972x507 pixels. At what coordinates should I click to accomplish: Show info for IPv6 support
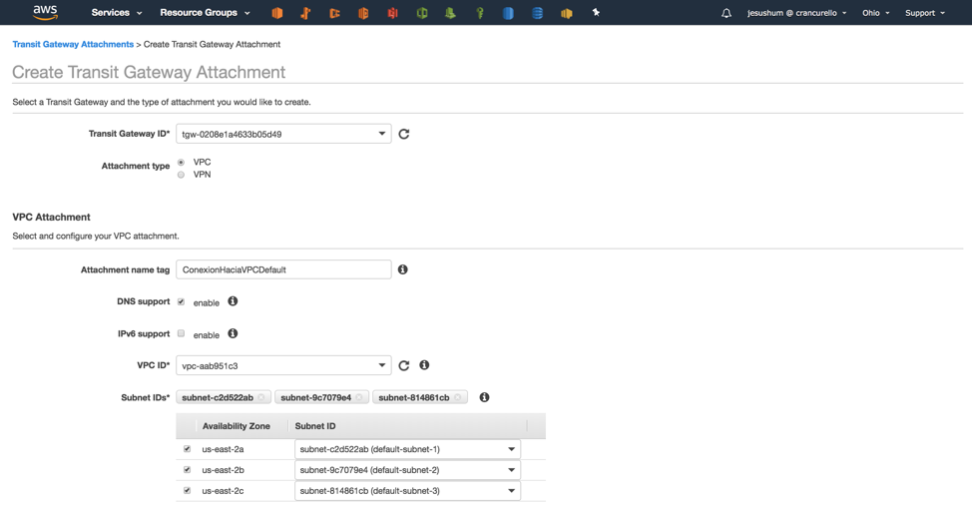click(x=233, y=333)
